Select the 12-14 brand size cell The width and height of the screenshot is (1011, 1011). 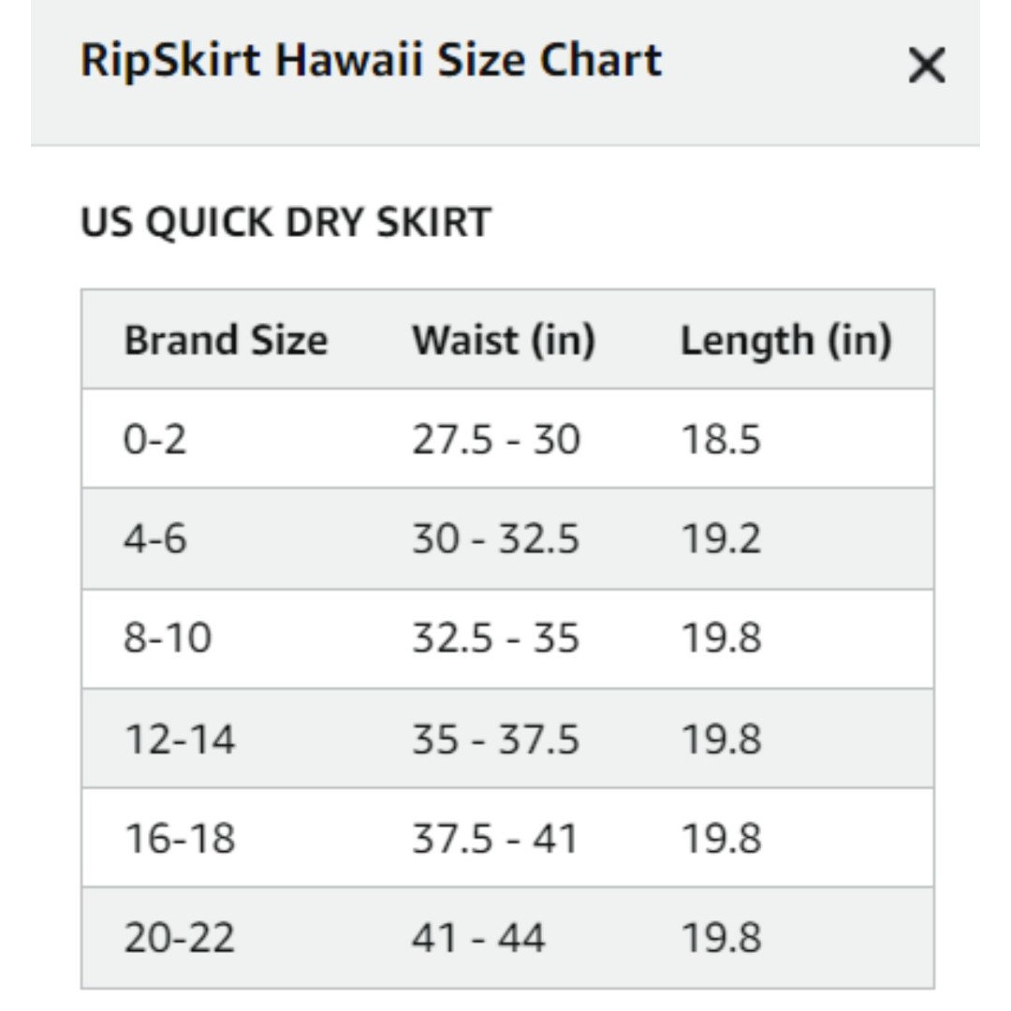179,739
